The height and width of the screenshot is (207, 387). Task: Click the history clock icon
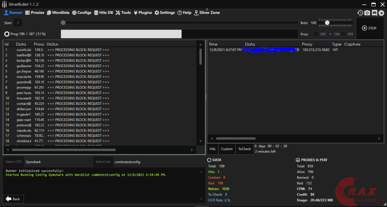(x=360, y=13)
